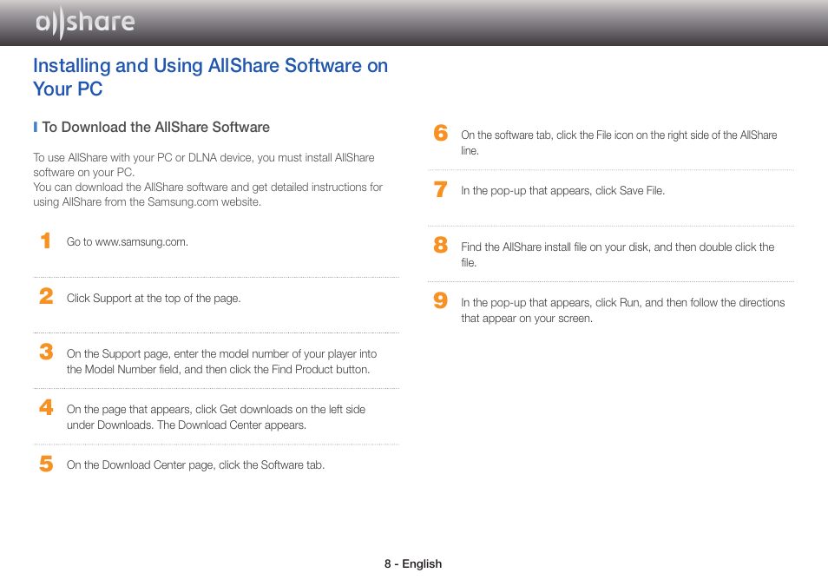Select step 5 text about the Software tab
828x586 pixels.
pyautogui.click(x=195, y=465)
